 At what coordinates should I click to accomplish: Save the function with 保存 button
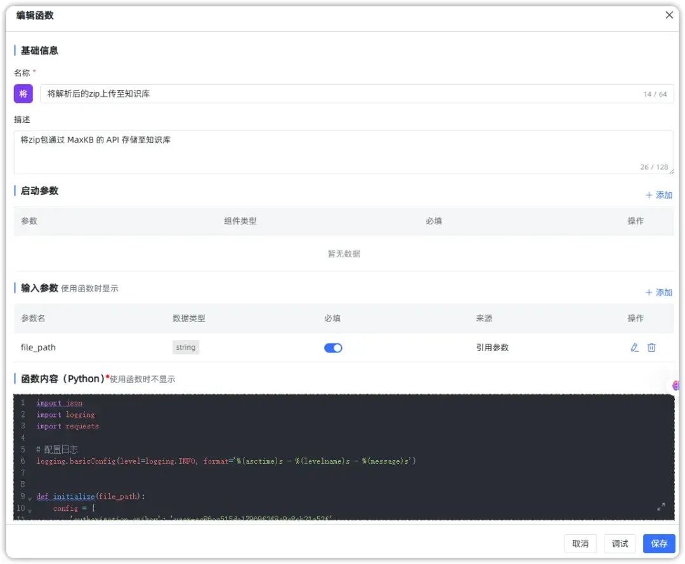(658, 544)
